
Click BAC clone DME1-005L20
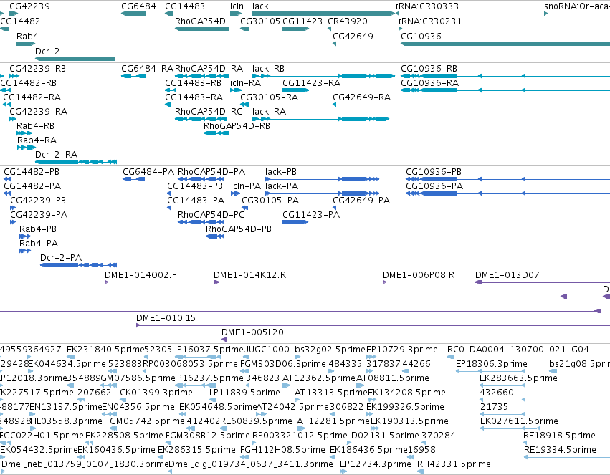252,332
